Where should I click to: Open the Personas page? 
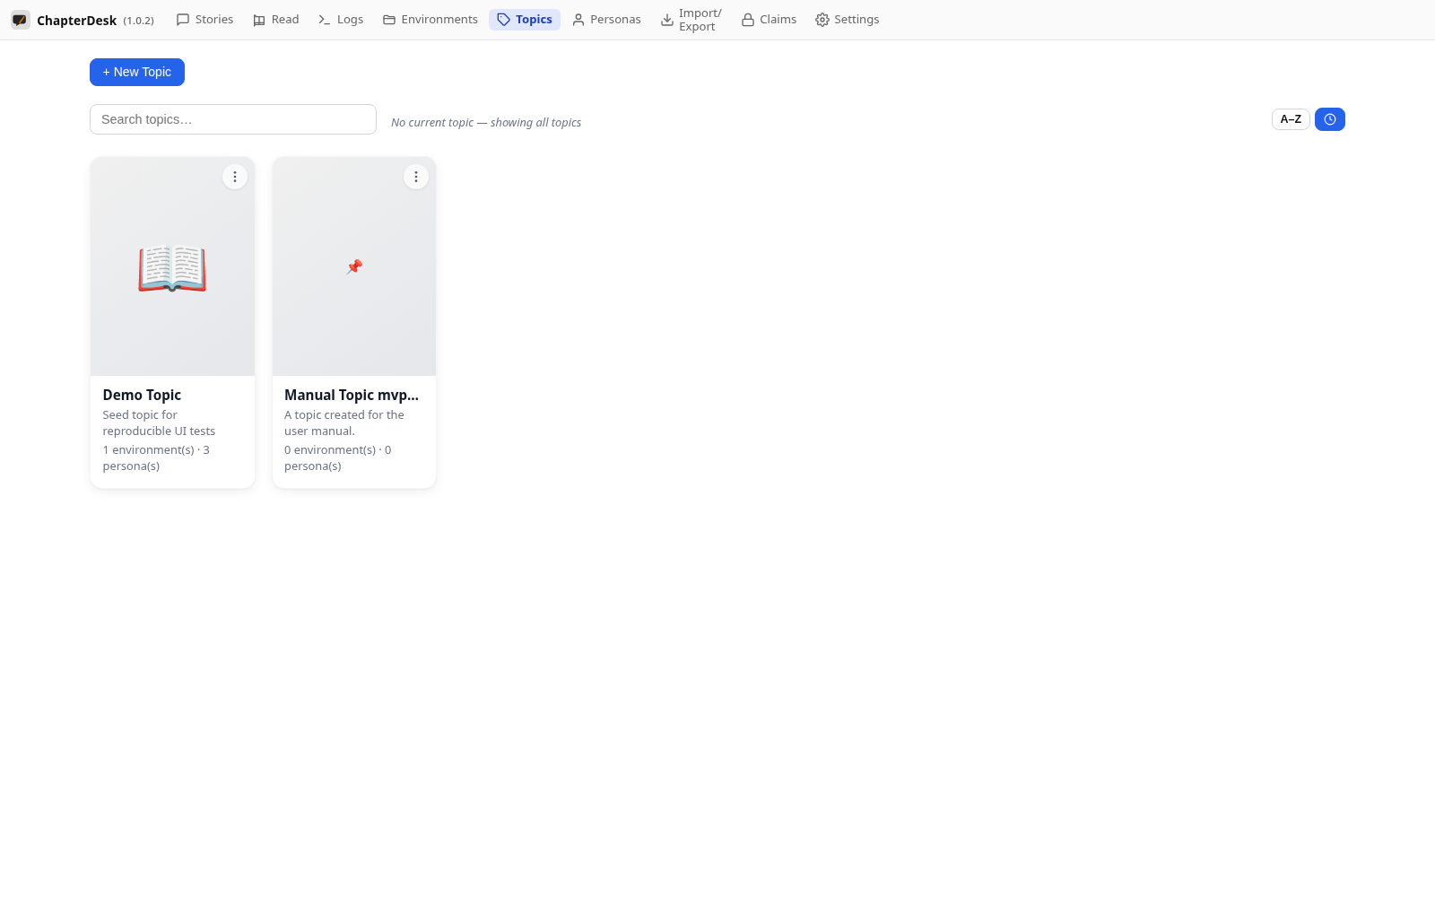pyautogui.click(x=606, y=20)
